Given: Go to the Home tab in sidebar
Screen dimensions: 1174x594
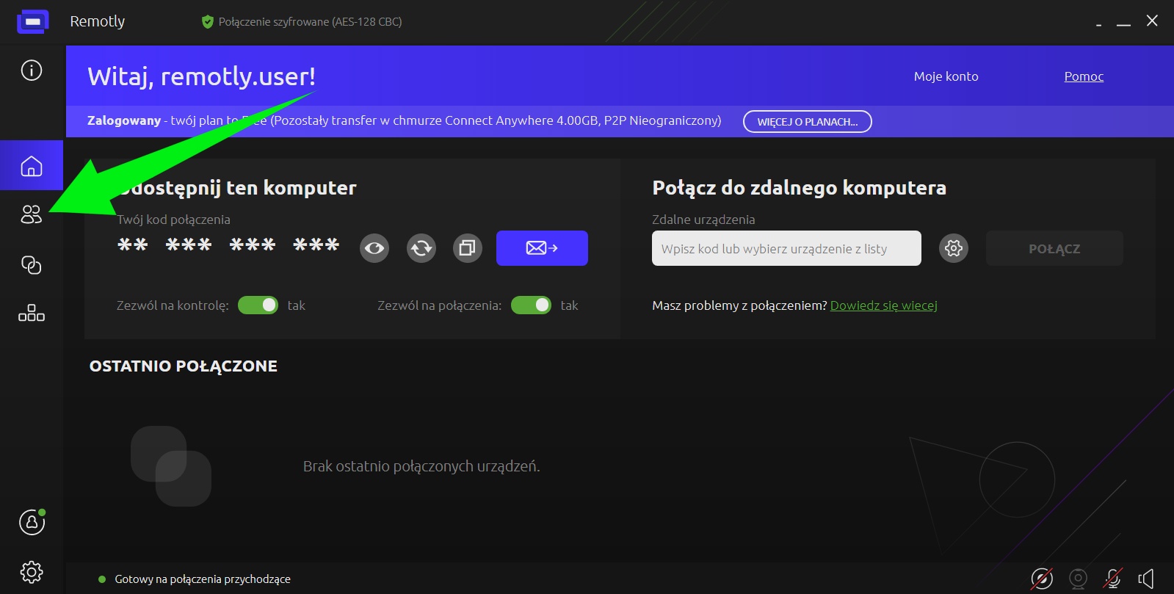Looking at the screenshot, I should pyautogui.click(x=31, y=166).
